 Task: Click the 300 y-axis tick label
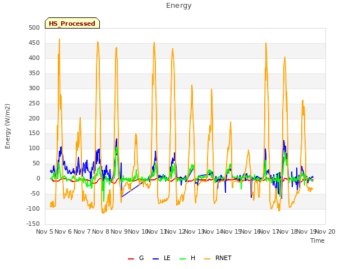point(34,88)
